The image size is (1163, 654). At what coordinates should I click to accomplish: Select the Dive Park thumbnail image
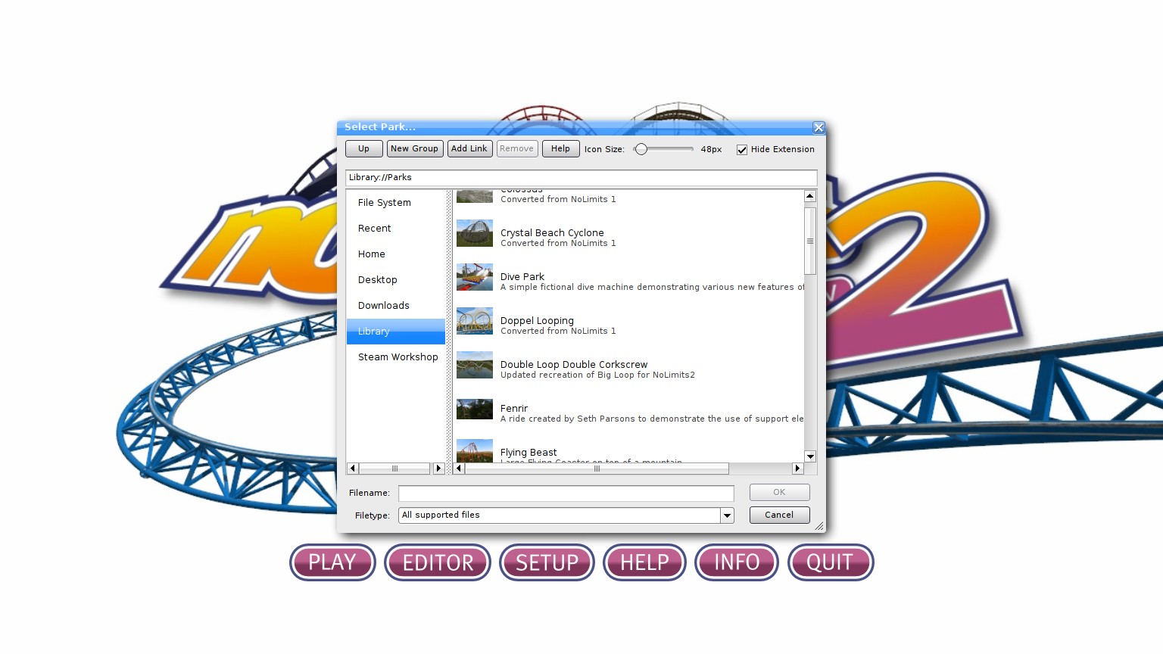pyautogui.click(x=475, y=277)
